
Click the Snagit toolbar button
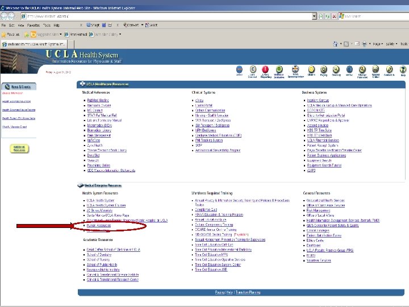(93, 25)
